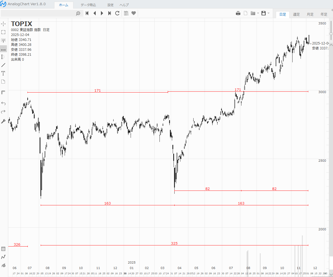333x277 pixels.
Task: Click the undo arrow icon
Action: tap(3, 103)
